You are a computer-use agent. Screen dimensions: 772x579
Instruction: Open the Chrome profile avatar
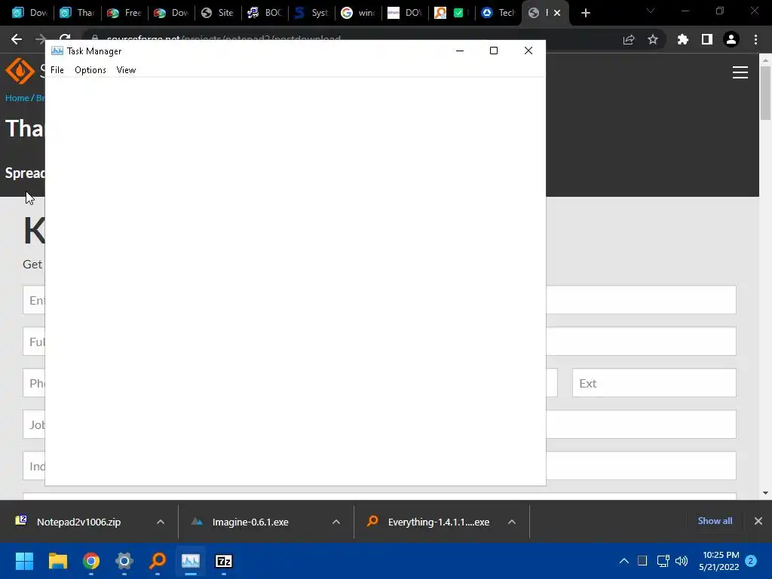[731, 39]
